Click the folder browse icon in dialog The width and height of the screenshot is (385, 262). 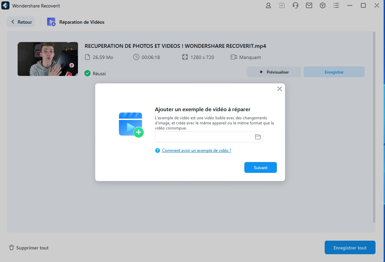pyautogui.click(x=258, y=137)
